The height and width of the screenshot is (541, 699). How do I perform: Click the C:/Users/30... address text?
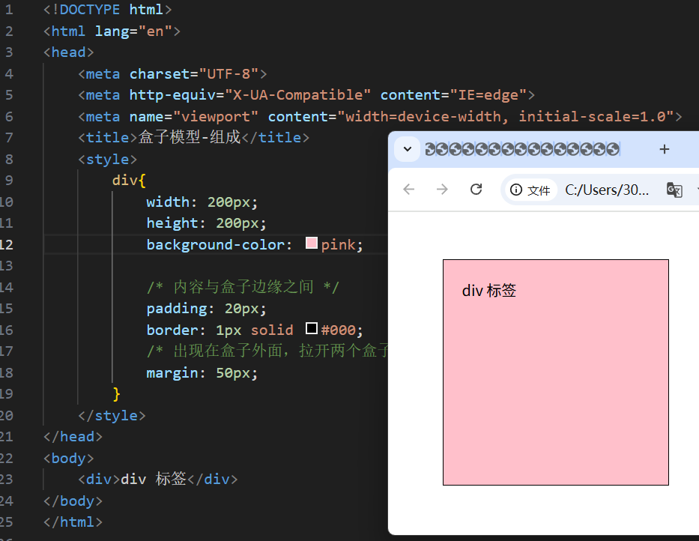pos(607,190)
